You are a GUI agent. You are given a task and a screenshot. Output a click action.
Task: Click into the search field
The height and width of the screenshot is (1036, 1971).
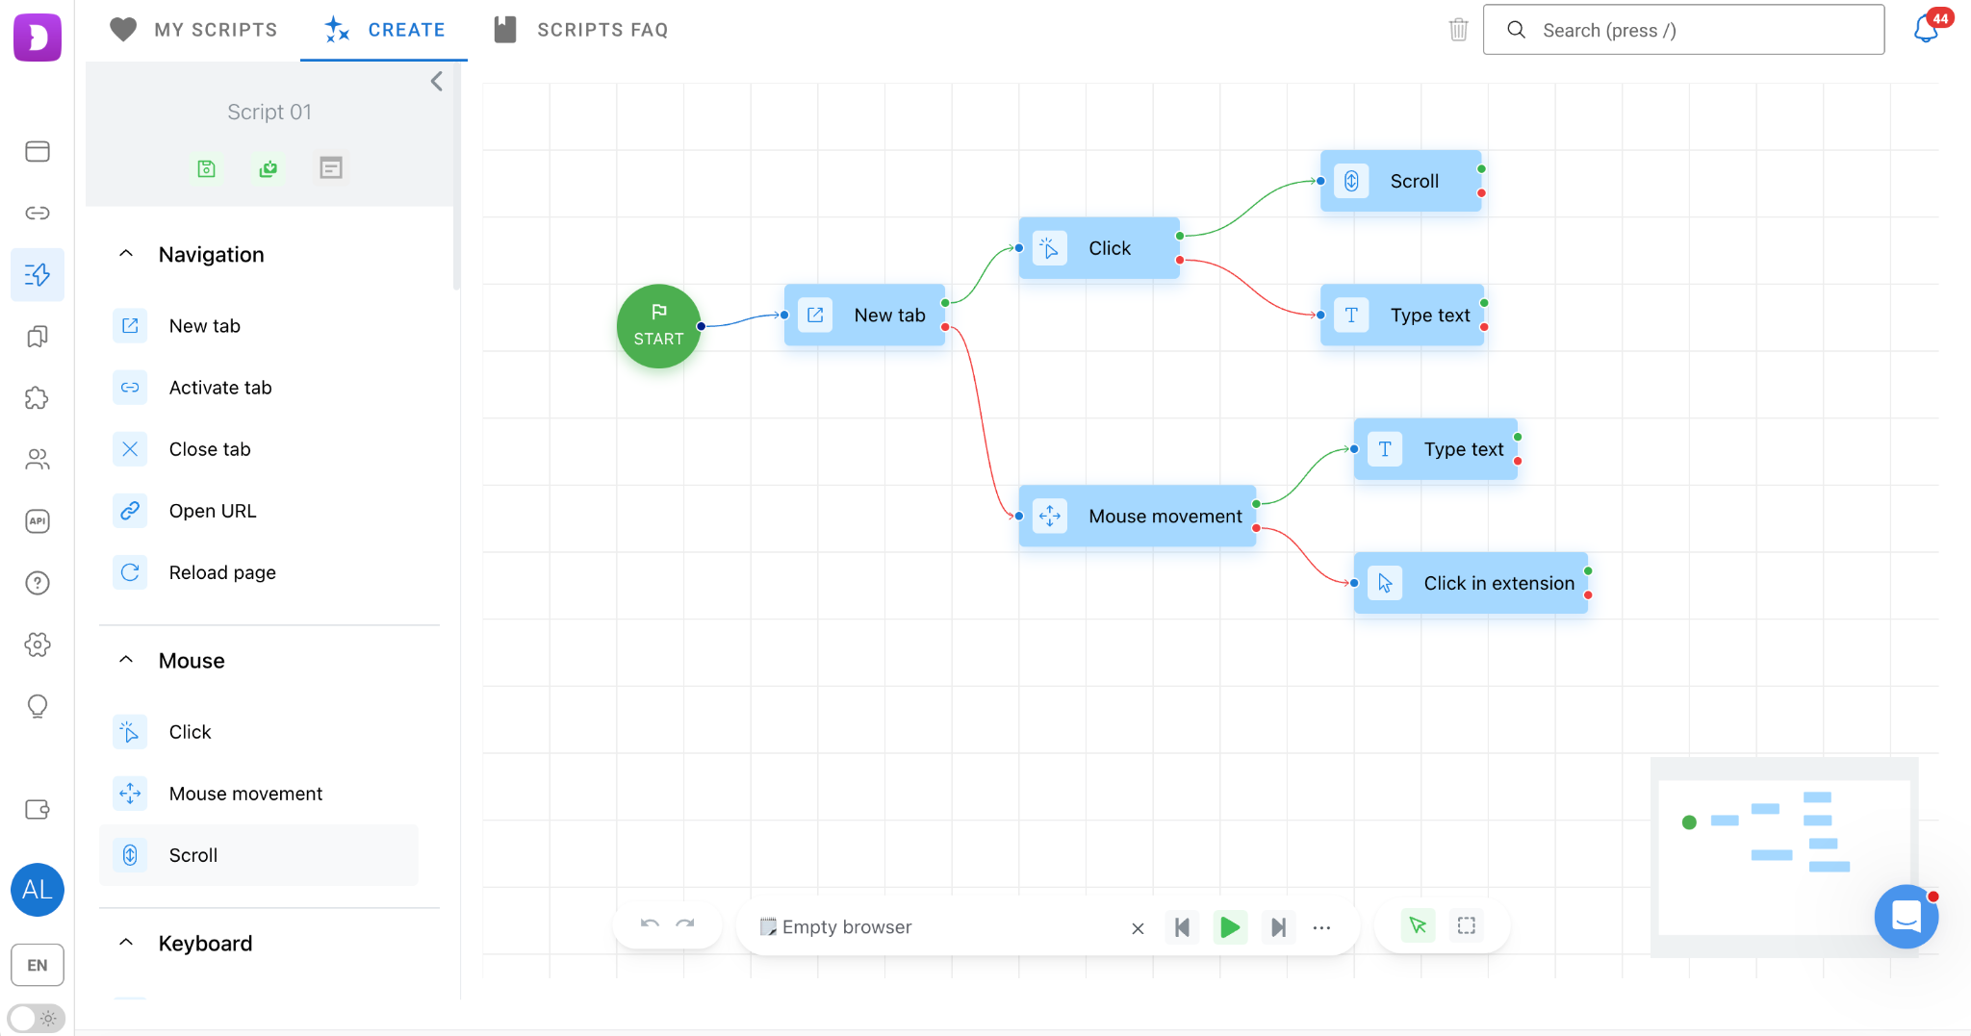coord(1683,30)
